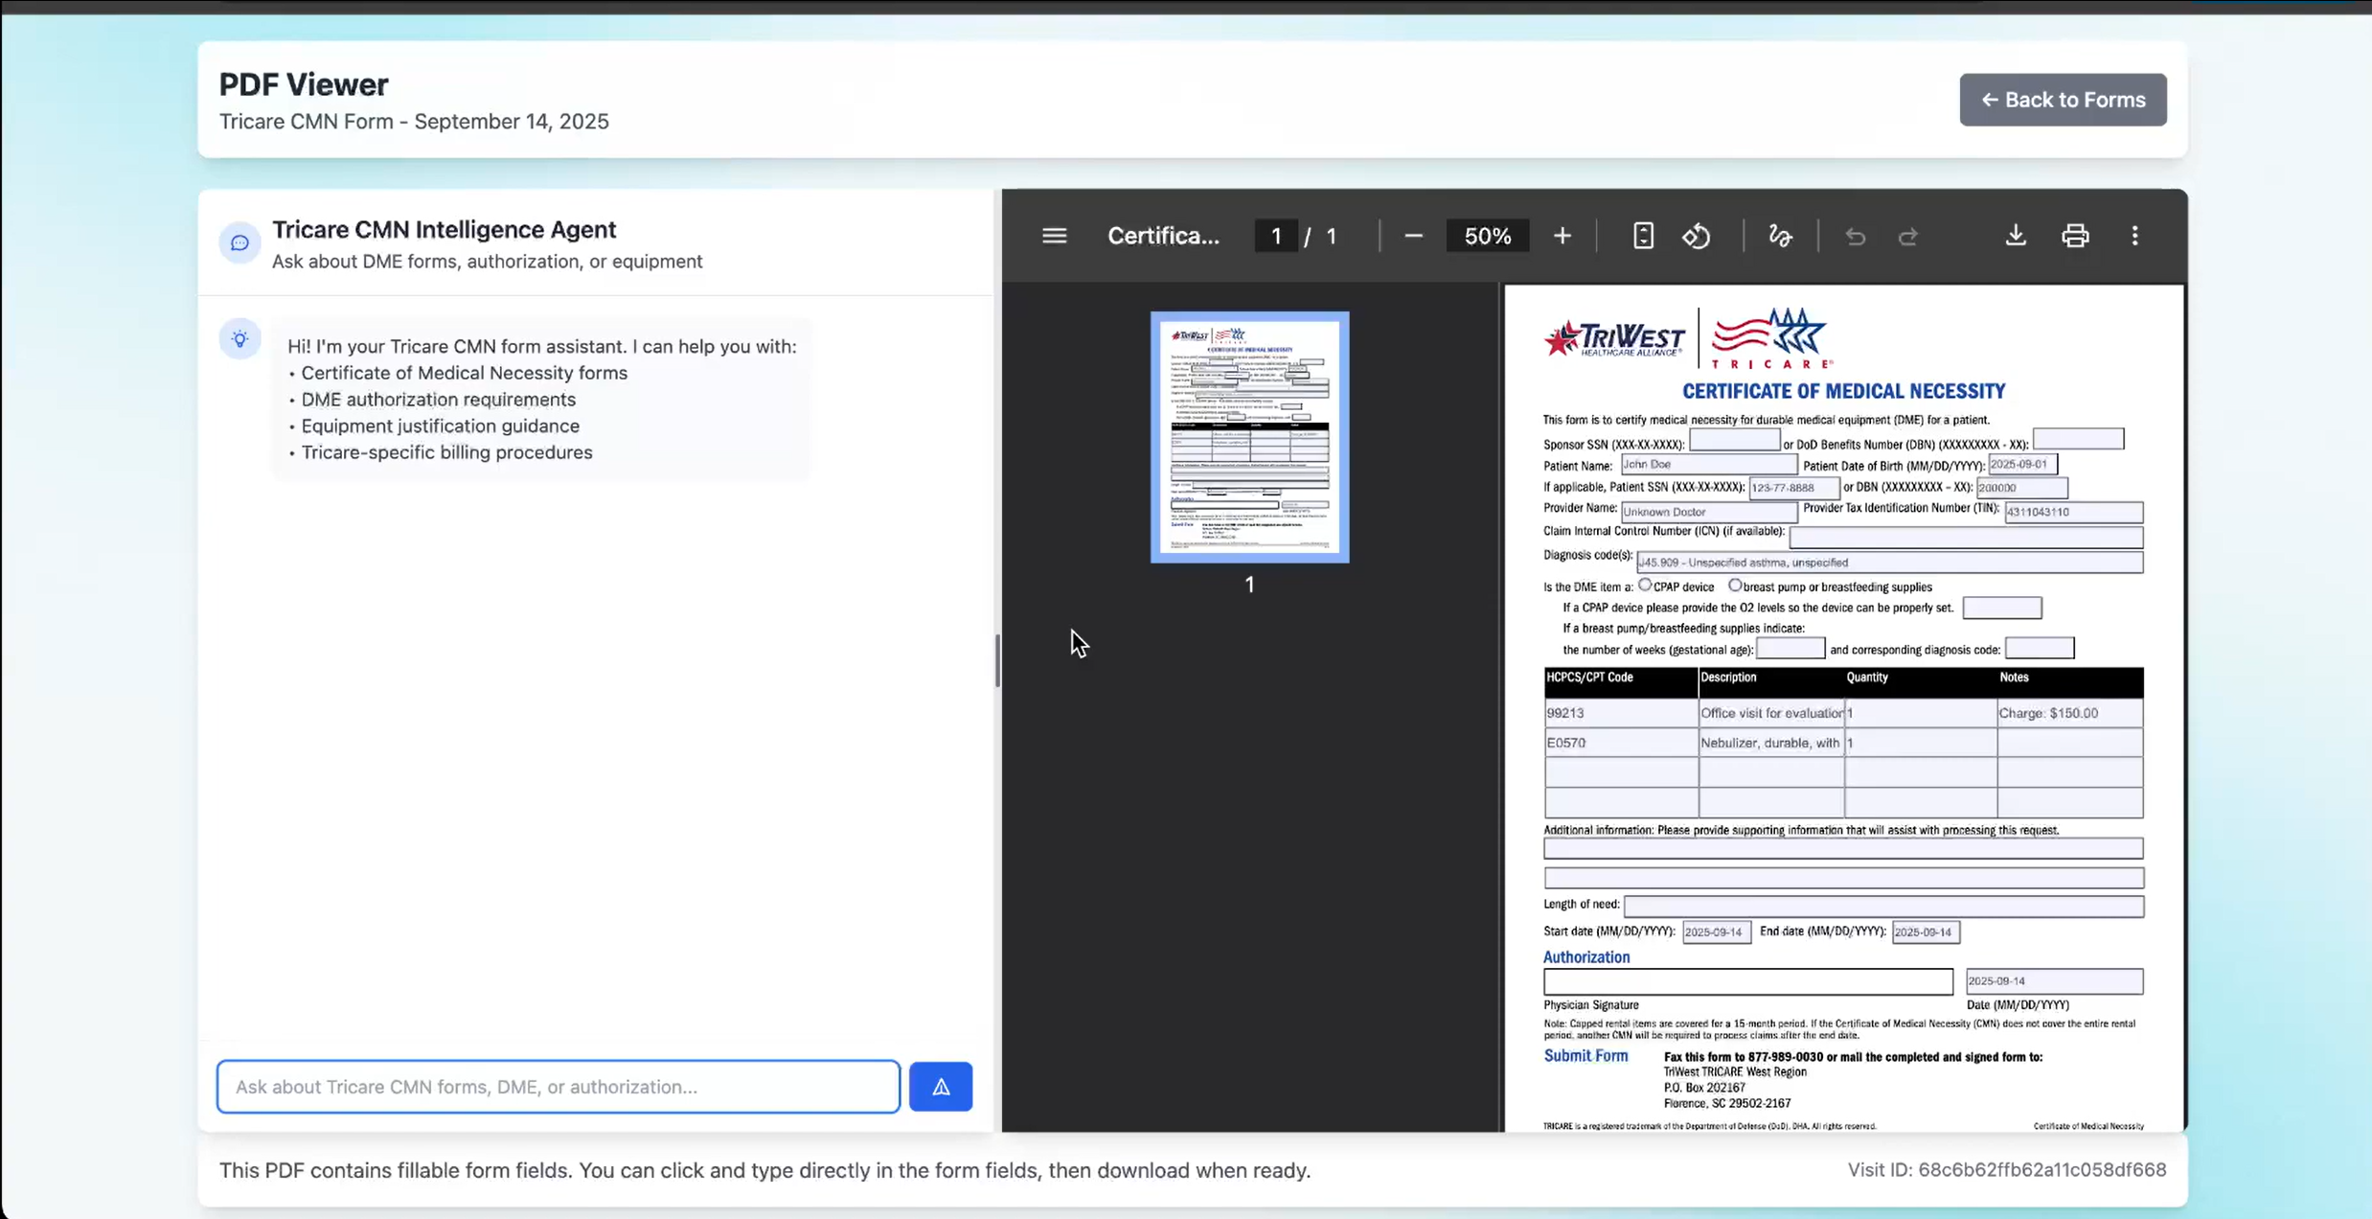Click the chat question input box

[559, 1087]
